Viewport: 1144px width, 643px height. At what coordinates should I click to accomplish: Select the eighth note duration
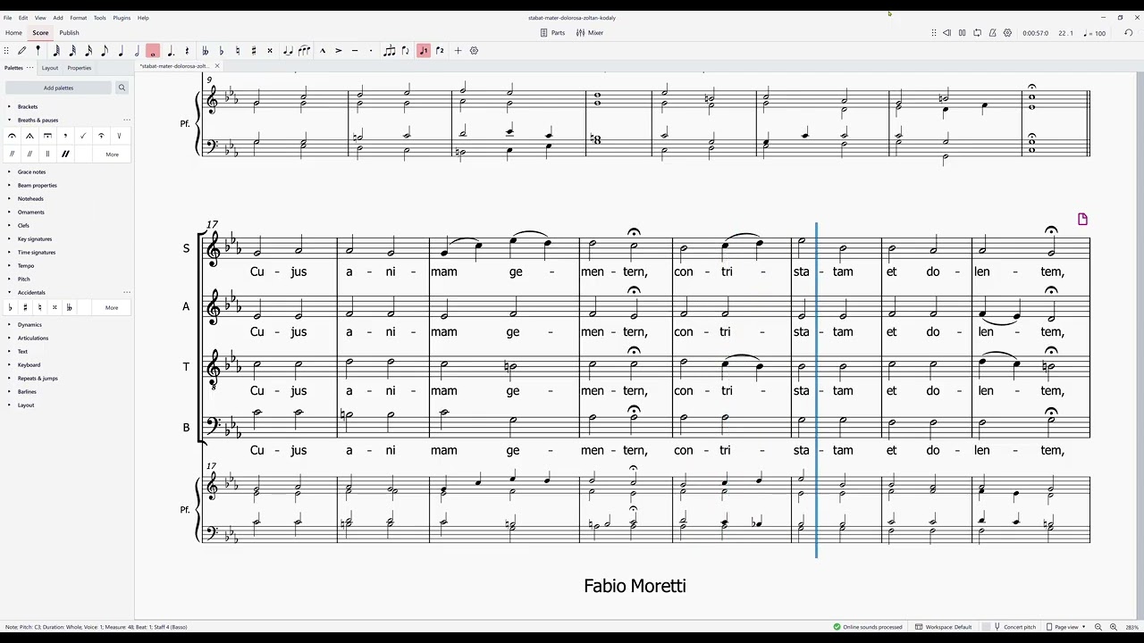point(105,51)
